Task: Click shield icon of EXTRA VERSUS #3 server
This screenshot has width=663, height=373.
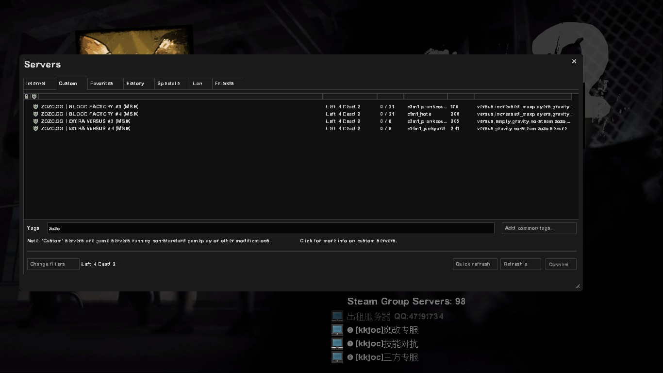Action: click(35, 121)
